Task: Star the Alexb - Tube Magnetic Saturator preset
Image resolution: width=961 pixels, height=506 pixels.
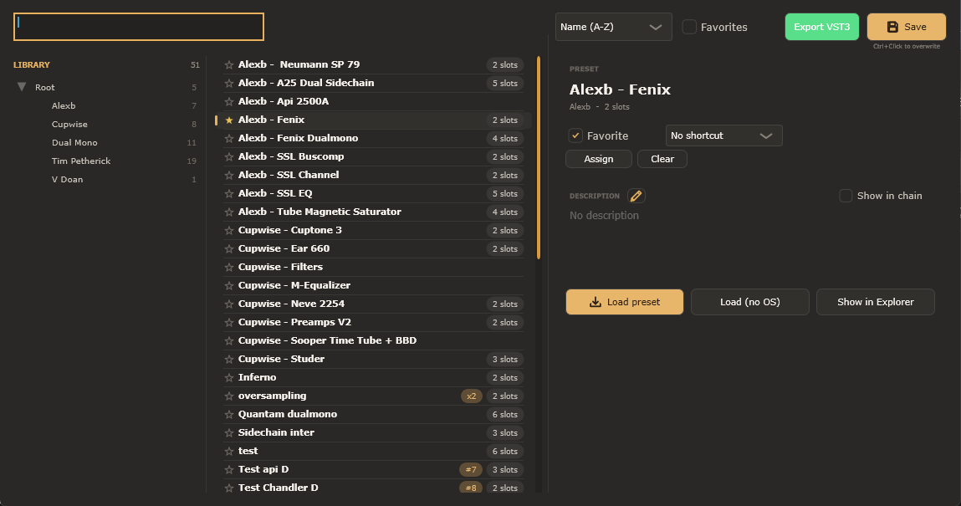Action: (x=229, y=212)
